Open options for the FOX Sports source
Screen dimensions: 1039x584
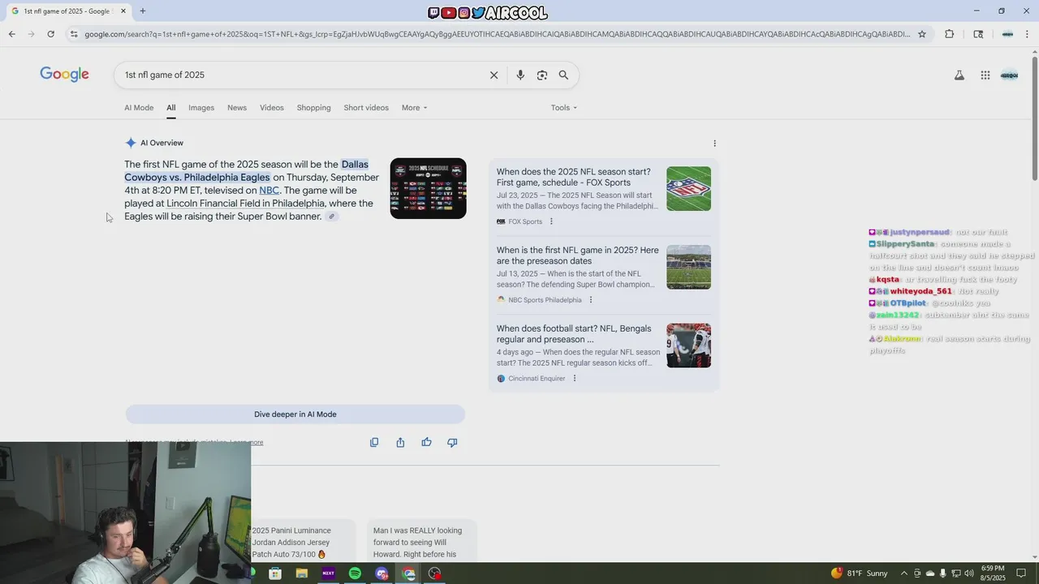pyautogui.click(x=551, y=221)
